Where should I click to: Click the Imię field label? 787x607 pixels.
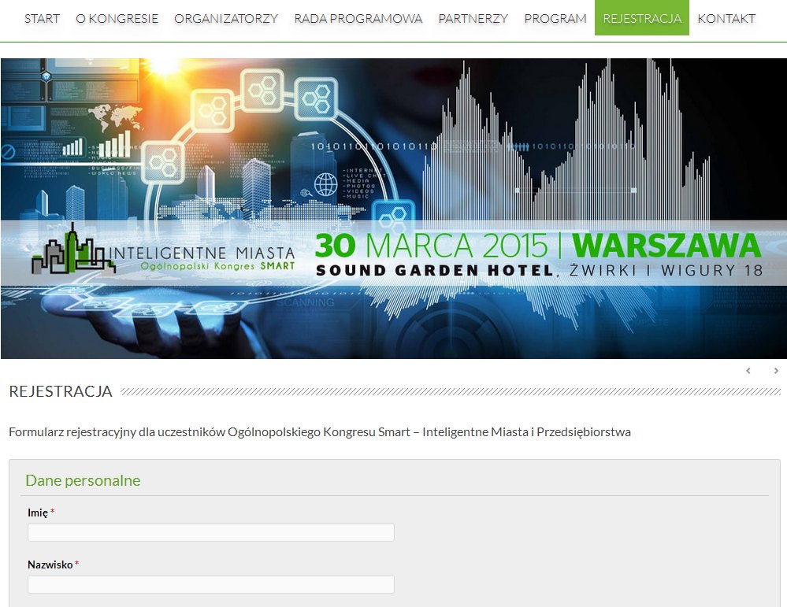coord(38,513)
